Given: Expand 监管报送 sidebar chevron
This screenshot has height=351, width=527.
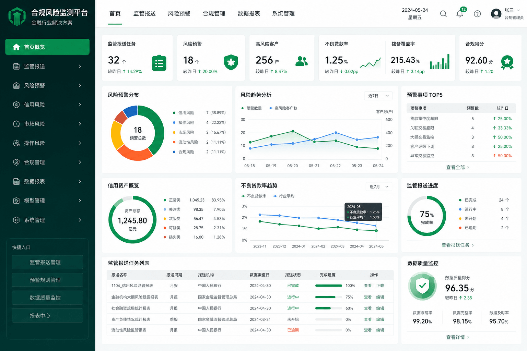Looking at the screenshot, I should pyautogui.click(x=80, y=66).
